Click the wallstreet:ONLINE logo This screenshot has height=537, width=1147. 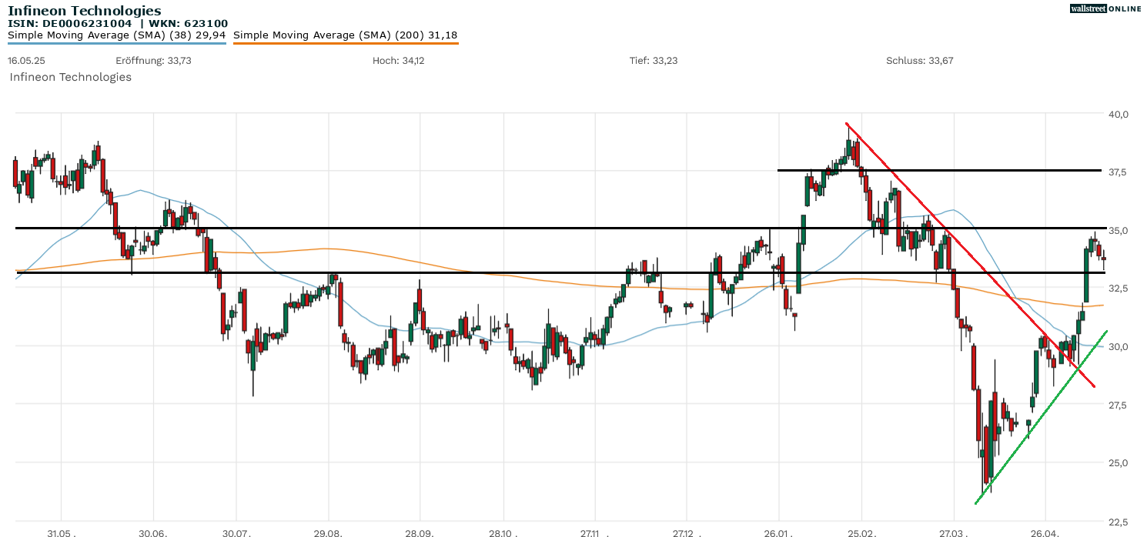click(x=1106, y=8)
